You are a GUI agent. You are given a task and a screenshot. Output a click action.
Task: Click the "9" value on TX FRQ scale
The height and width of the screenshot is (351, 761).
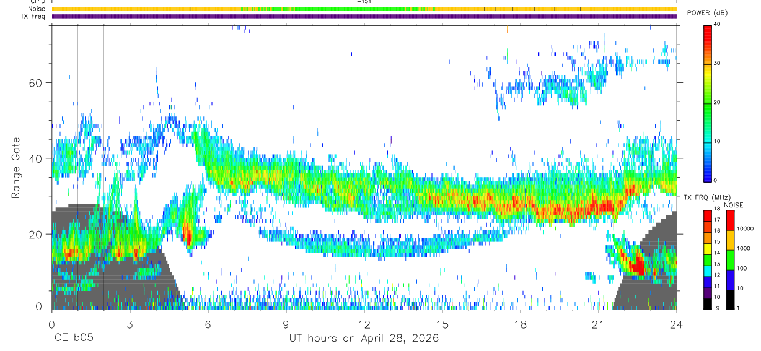(716, 308)
